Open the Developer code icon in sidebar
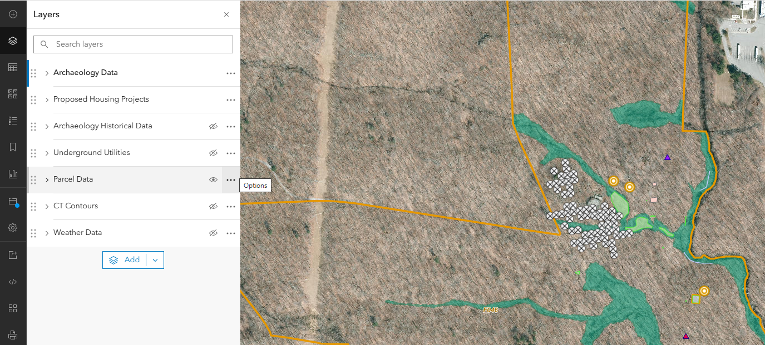This screenshot has height=345, width=765. pos(13,281)
